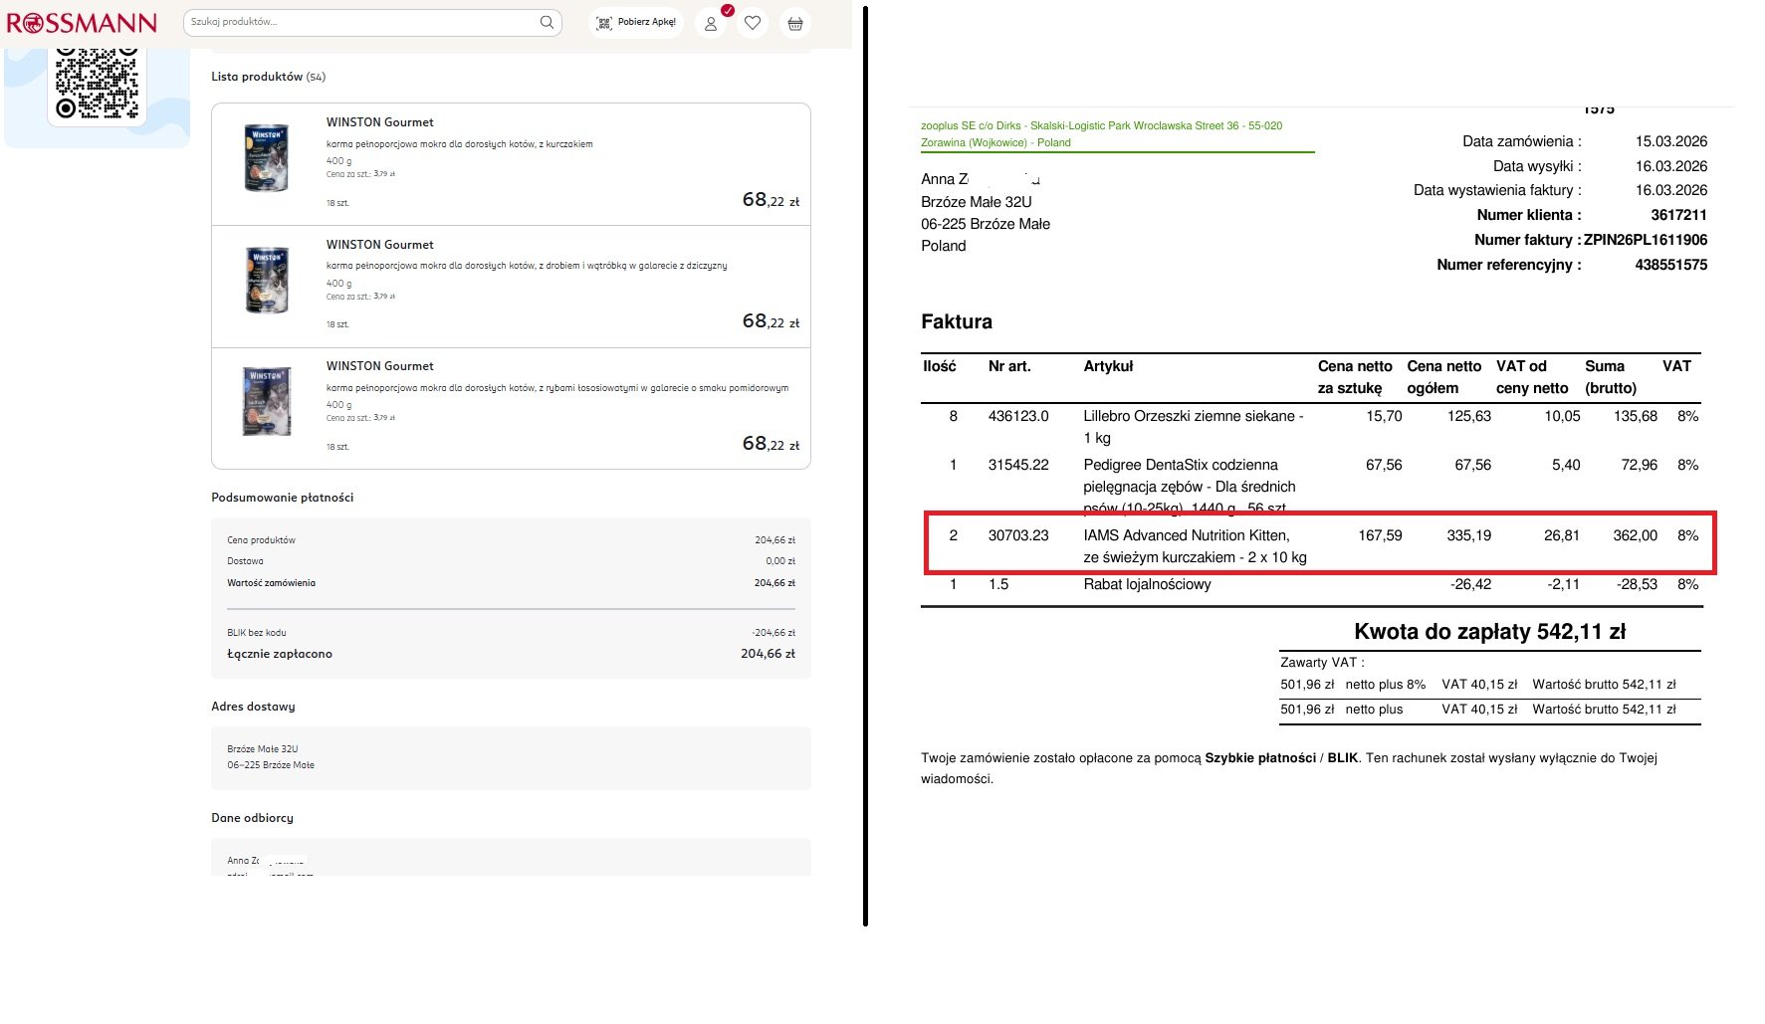Screen dimensions: 1765x1024
Task: Select 'Dane odbiorcy' heading
Action: click(252, 818)
